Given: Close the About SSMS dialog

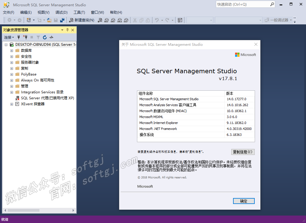Looking at the screenshot, I should pos(256,44).
